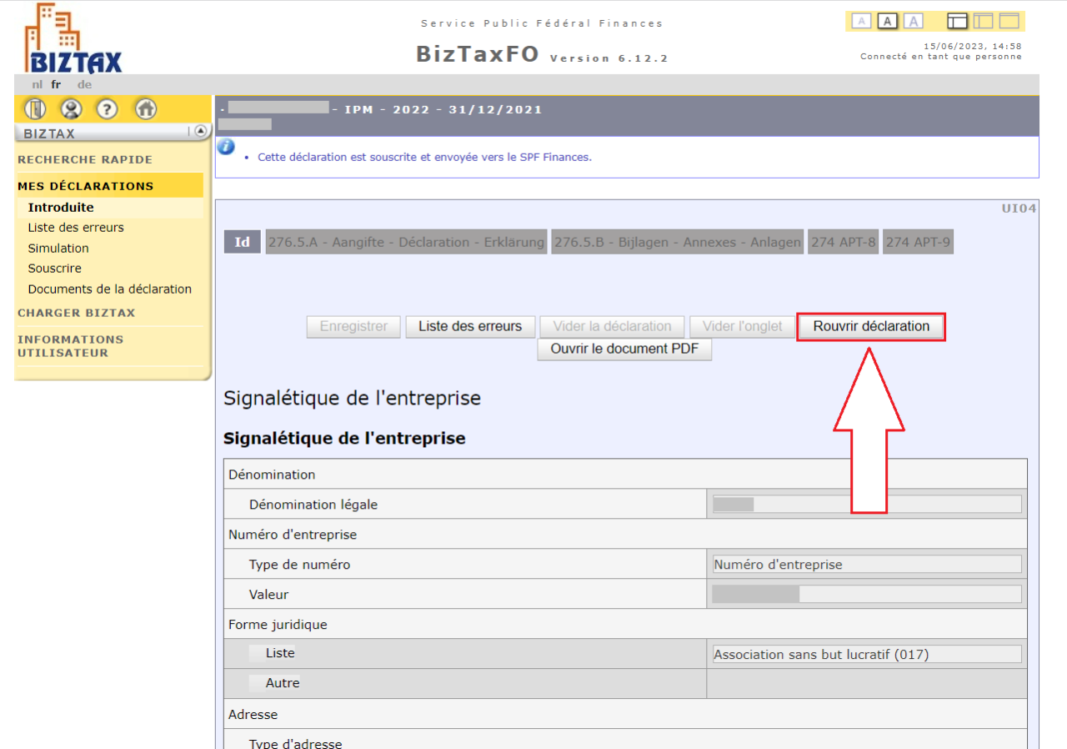Click the Forme juridique Liste field
The height and width of the screenshot is (749, 1067).
click(x=867, y=654)
